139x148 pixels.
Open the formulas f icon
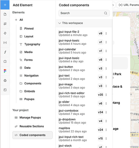(5, 52)
